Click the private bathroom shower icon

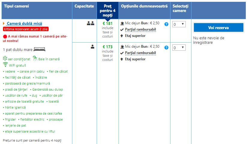[x=35, y=58]
